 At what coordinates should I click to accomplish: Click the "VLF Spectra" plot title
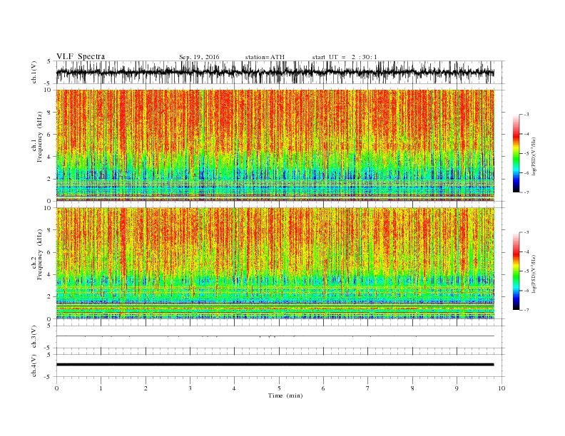pyautogui.click(x=81, y=56)
